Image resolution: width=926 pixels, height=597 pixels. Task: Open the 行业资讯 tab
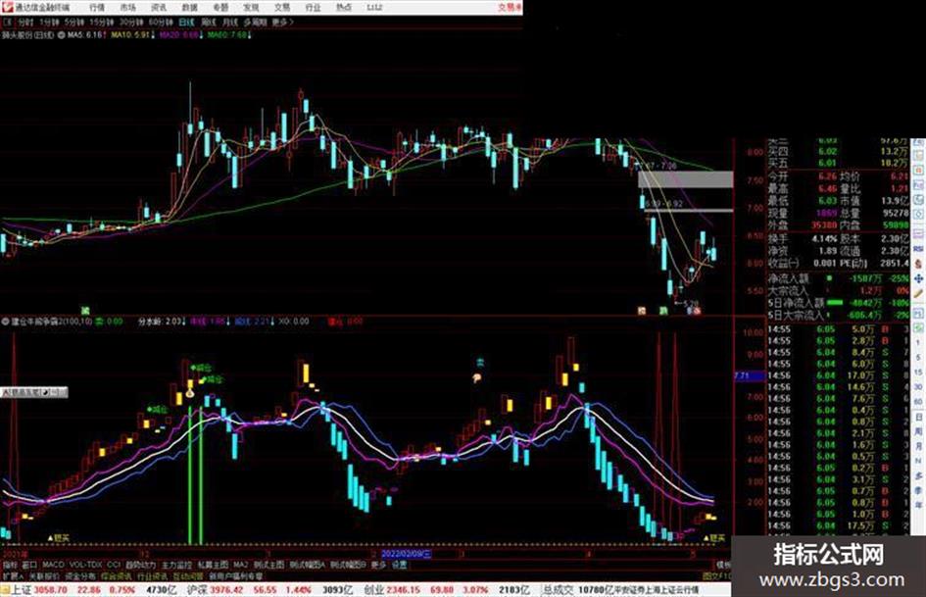point(152,575)
